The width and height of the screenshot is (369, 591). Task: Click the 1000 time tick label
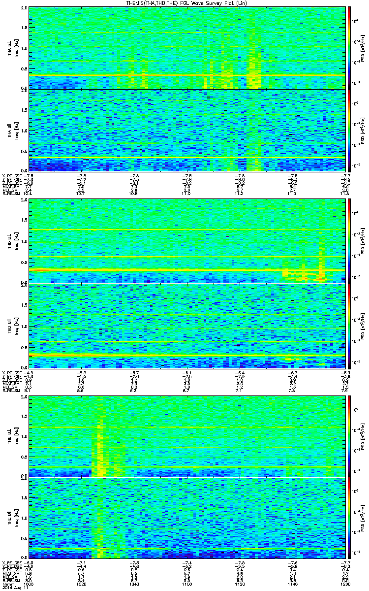click(29, 584)
